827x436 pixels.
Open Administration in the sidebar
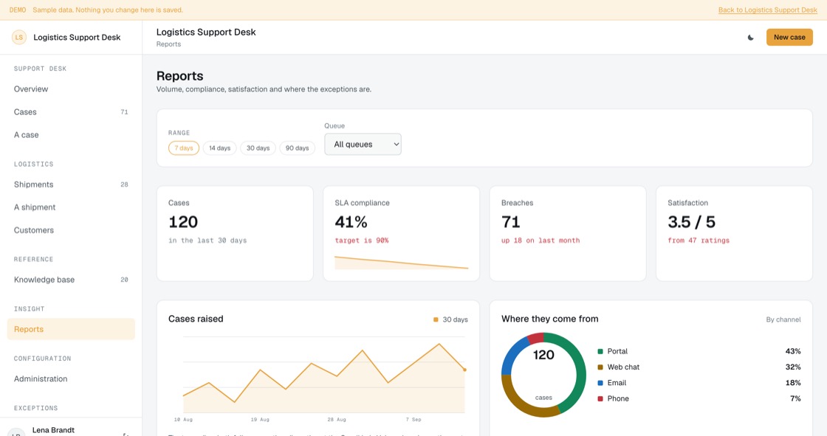coord(71,378)
